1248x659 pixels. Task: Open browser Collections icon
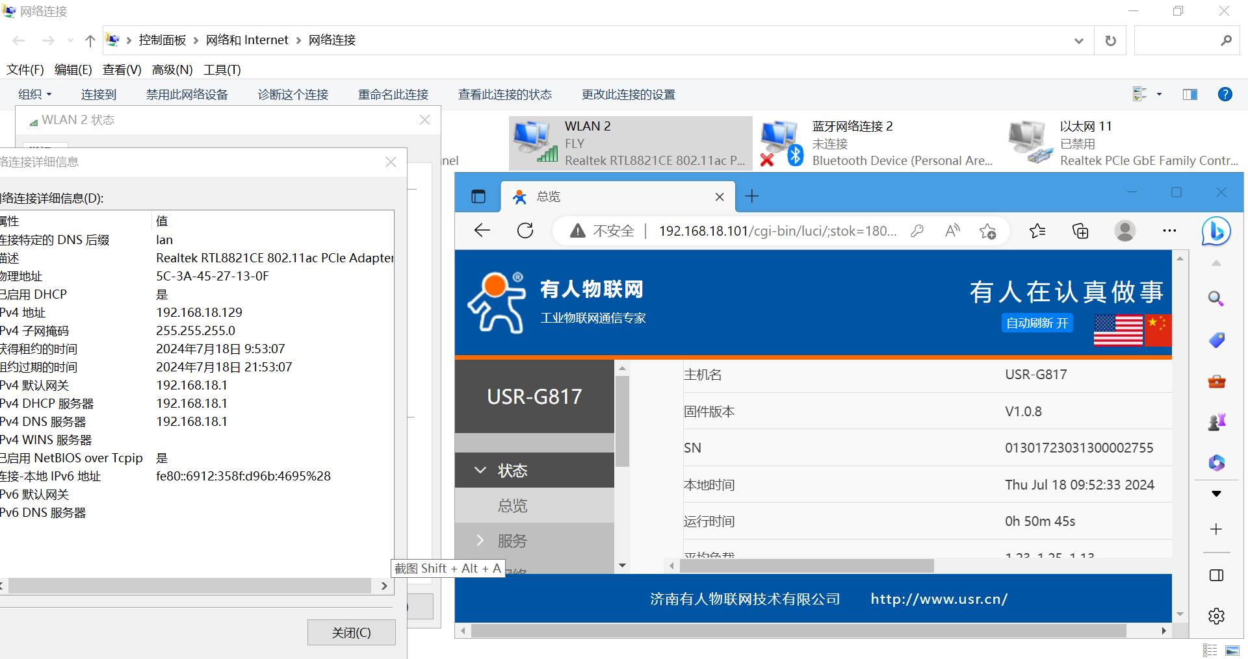point(1080,231)
